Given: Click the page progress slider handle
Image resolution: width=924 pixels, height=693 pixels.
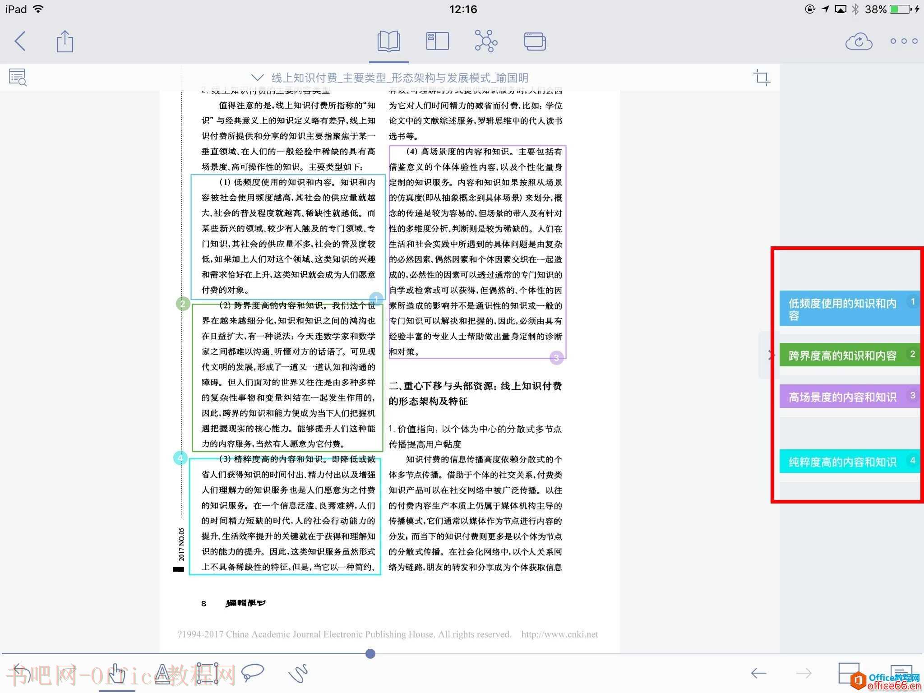Looking at the screenshot, I should tap(370, 653).
